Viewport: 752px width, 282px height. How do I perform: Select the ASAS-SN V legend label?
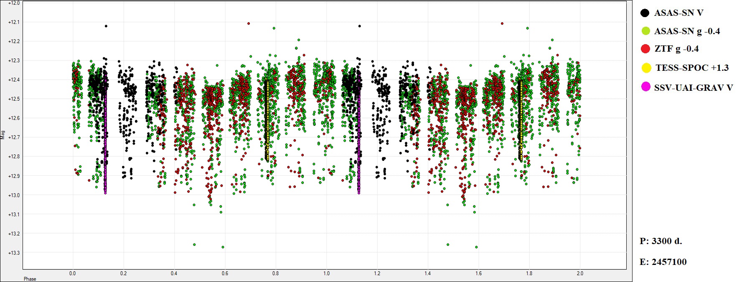[678, 13]
